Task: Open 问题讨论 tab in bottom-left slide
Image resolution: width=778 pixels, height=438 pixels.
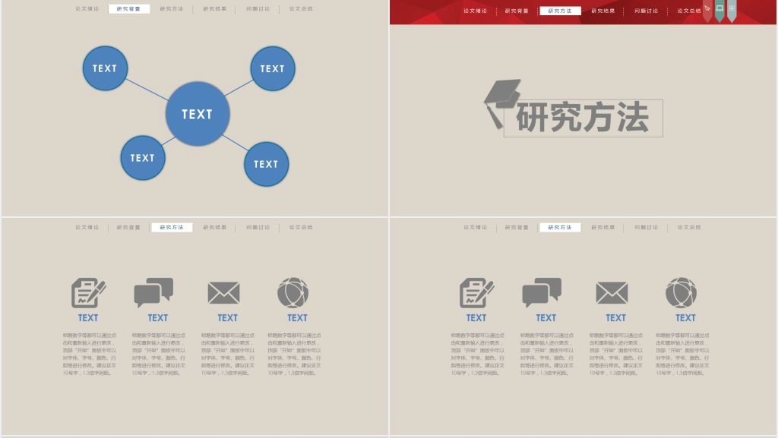Action: 258,228
